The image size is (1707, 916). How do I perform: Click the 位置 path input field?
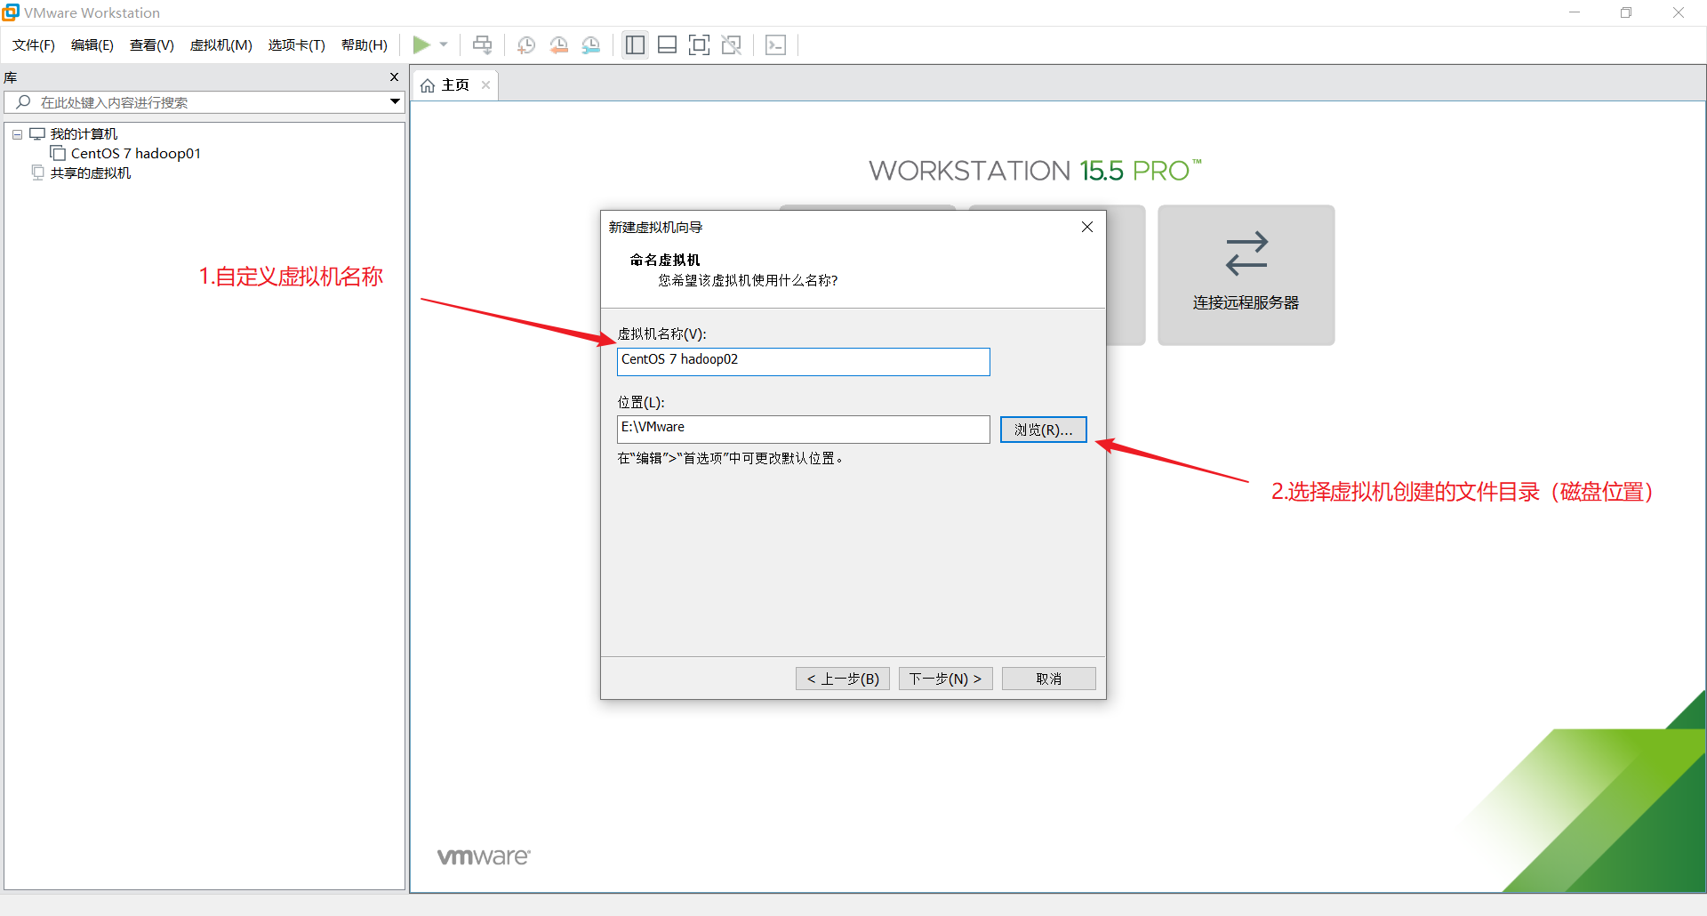[803, 429]
